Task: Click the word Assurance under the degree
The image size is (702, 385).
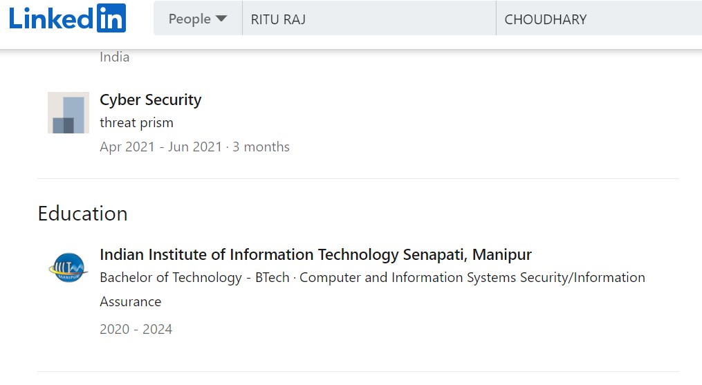Action: click(x=131, y=302)
